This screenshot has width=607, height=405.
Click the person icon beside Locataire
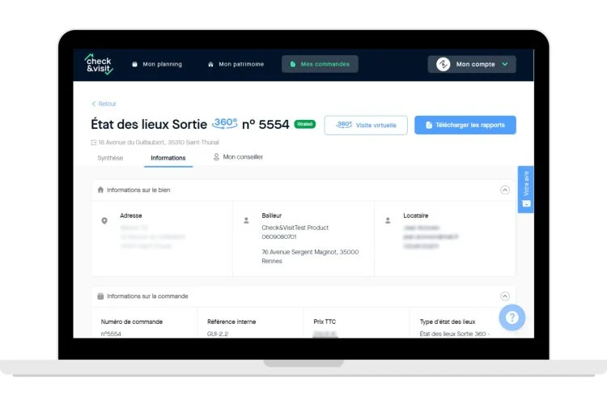pyautogui.click(x=388, y=220)
